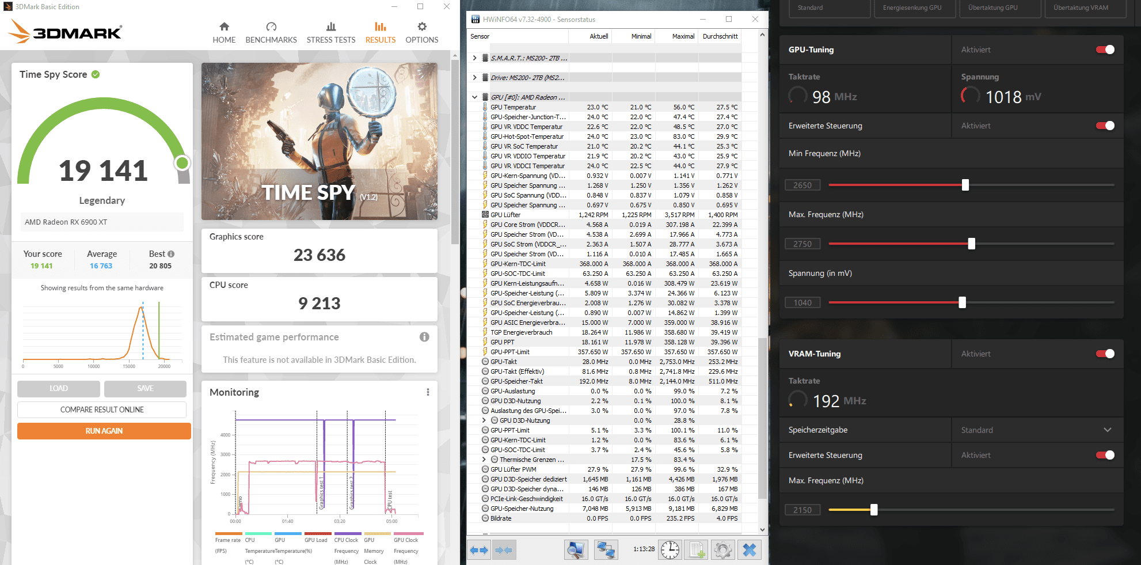Switch to STRESS TESTS
The height and width of the screenshot is (565, 1141).
click(331, 33)
